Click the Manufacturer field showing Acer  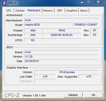[x=61, y=20]
